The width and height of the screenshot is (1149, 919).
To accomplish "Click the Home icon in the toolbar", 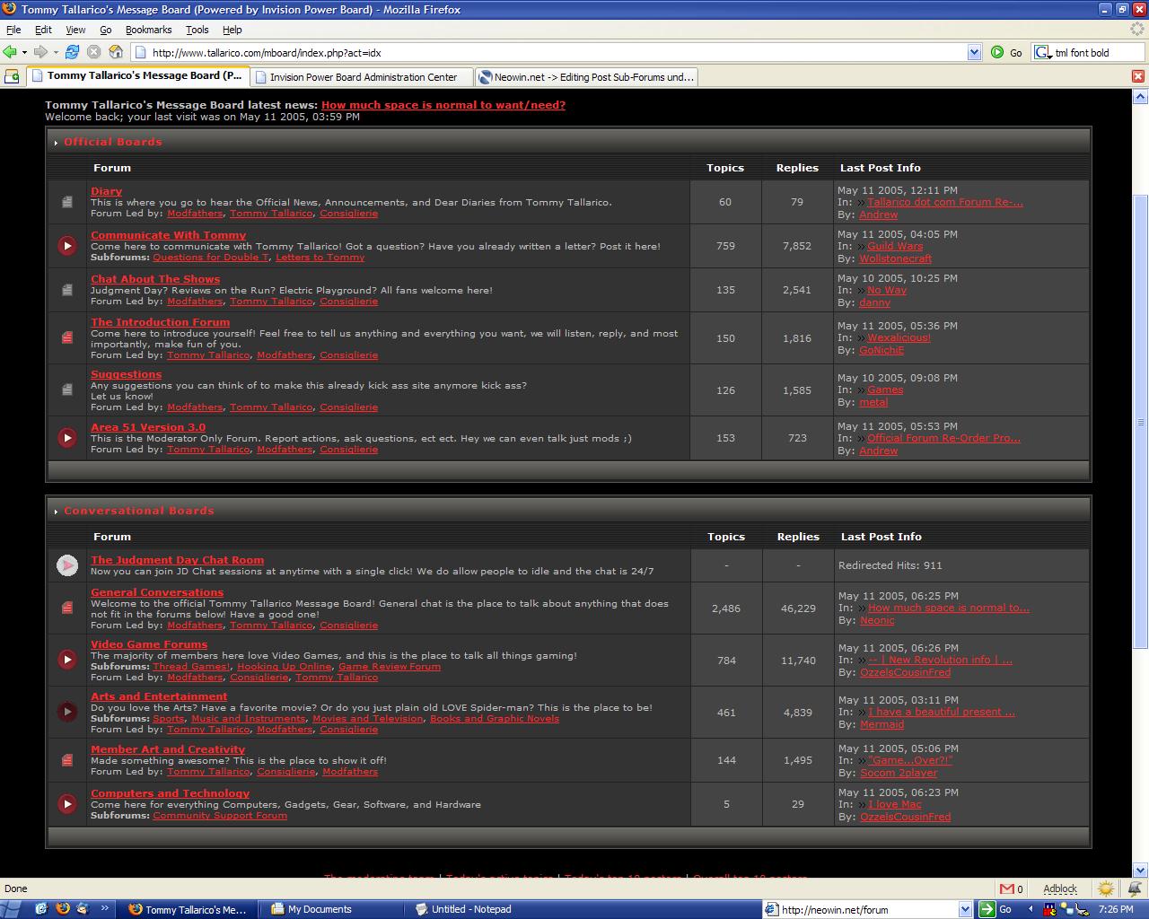I will 114,51.
